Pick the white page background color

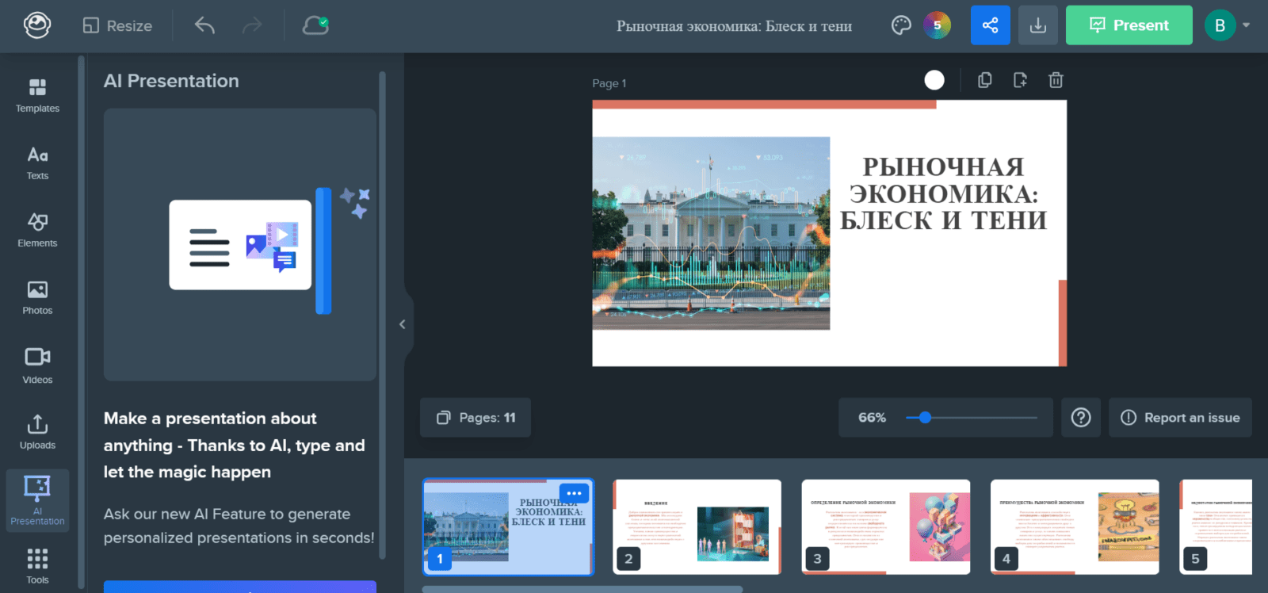(x=934, y=80)
